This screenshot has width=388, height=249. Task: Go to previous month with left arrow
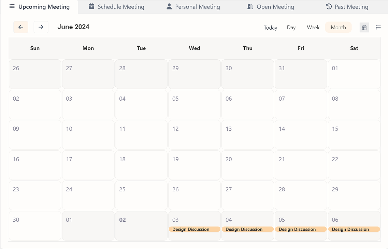tap(21, 27)
